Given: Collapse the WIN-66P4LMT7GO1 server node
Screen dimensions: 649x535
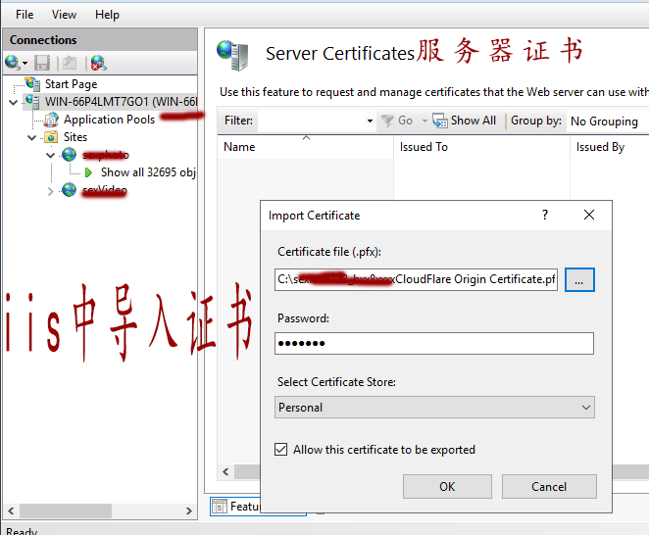Looking at the screenshot, I should tap(13, 102).
